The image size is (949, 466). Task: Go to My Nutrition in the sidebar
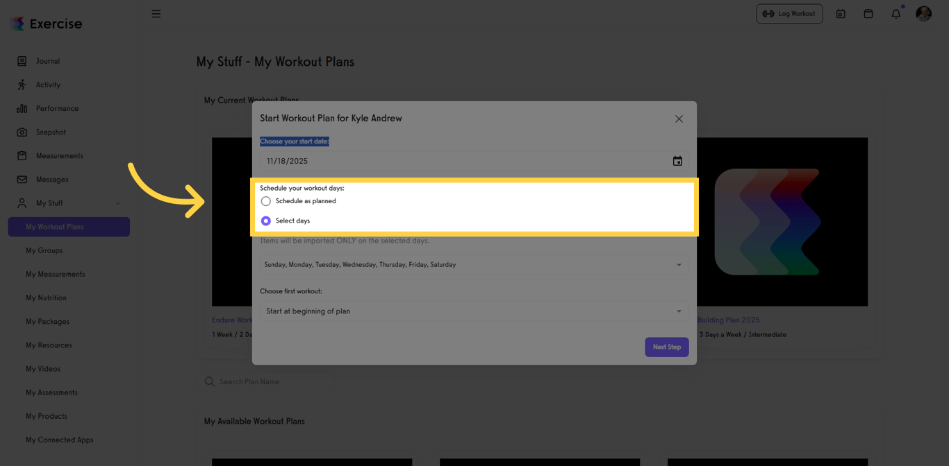(47, 297)
